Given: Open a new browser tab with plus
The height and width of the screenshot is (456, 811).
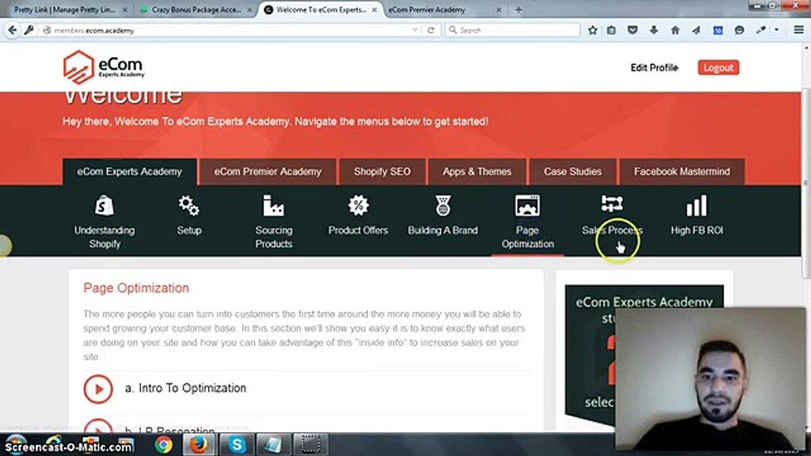Looking at the screenshot, I should [518, 9].
